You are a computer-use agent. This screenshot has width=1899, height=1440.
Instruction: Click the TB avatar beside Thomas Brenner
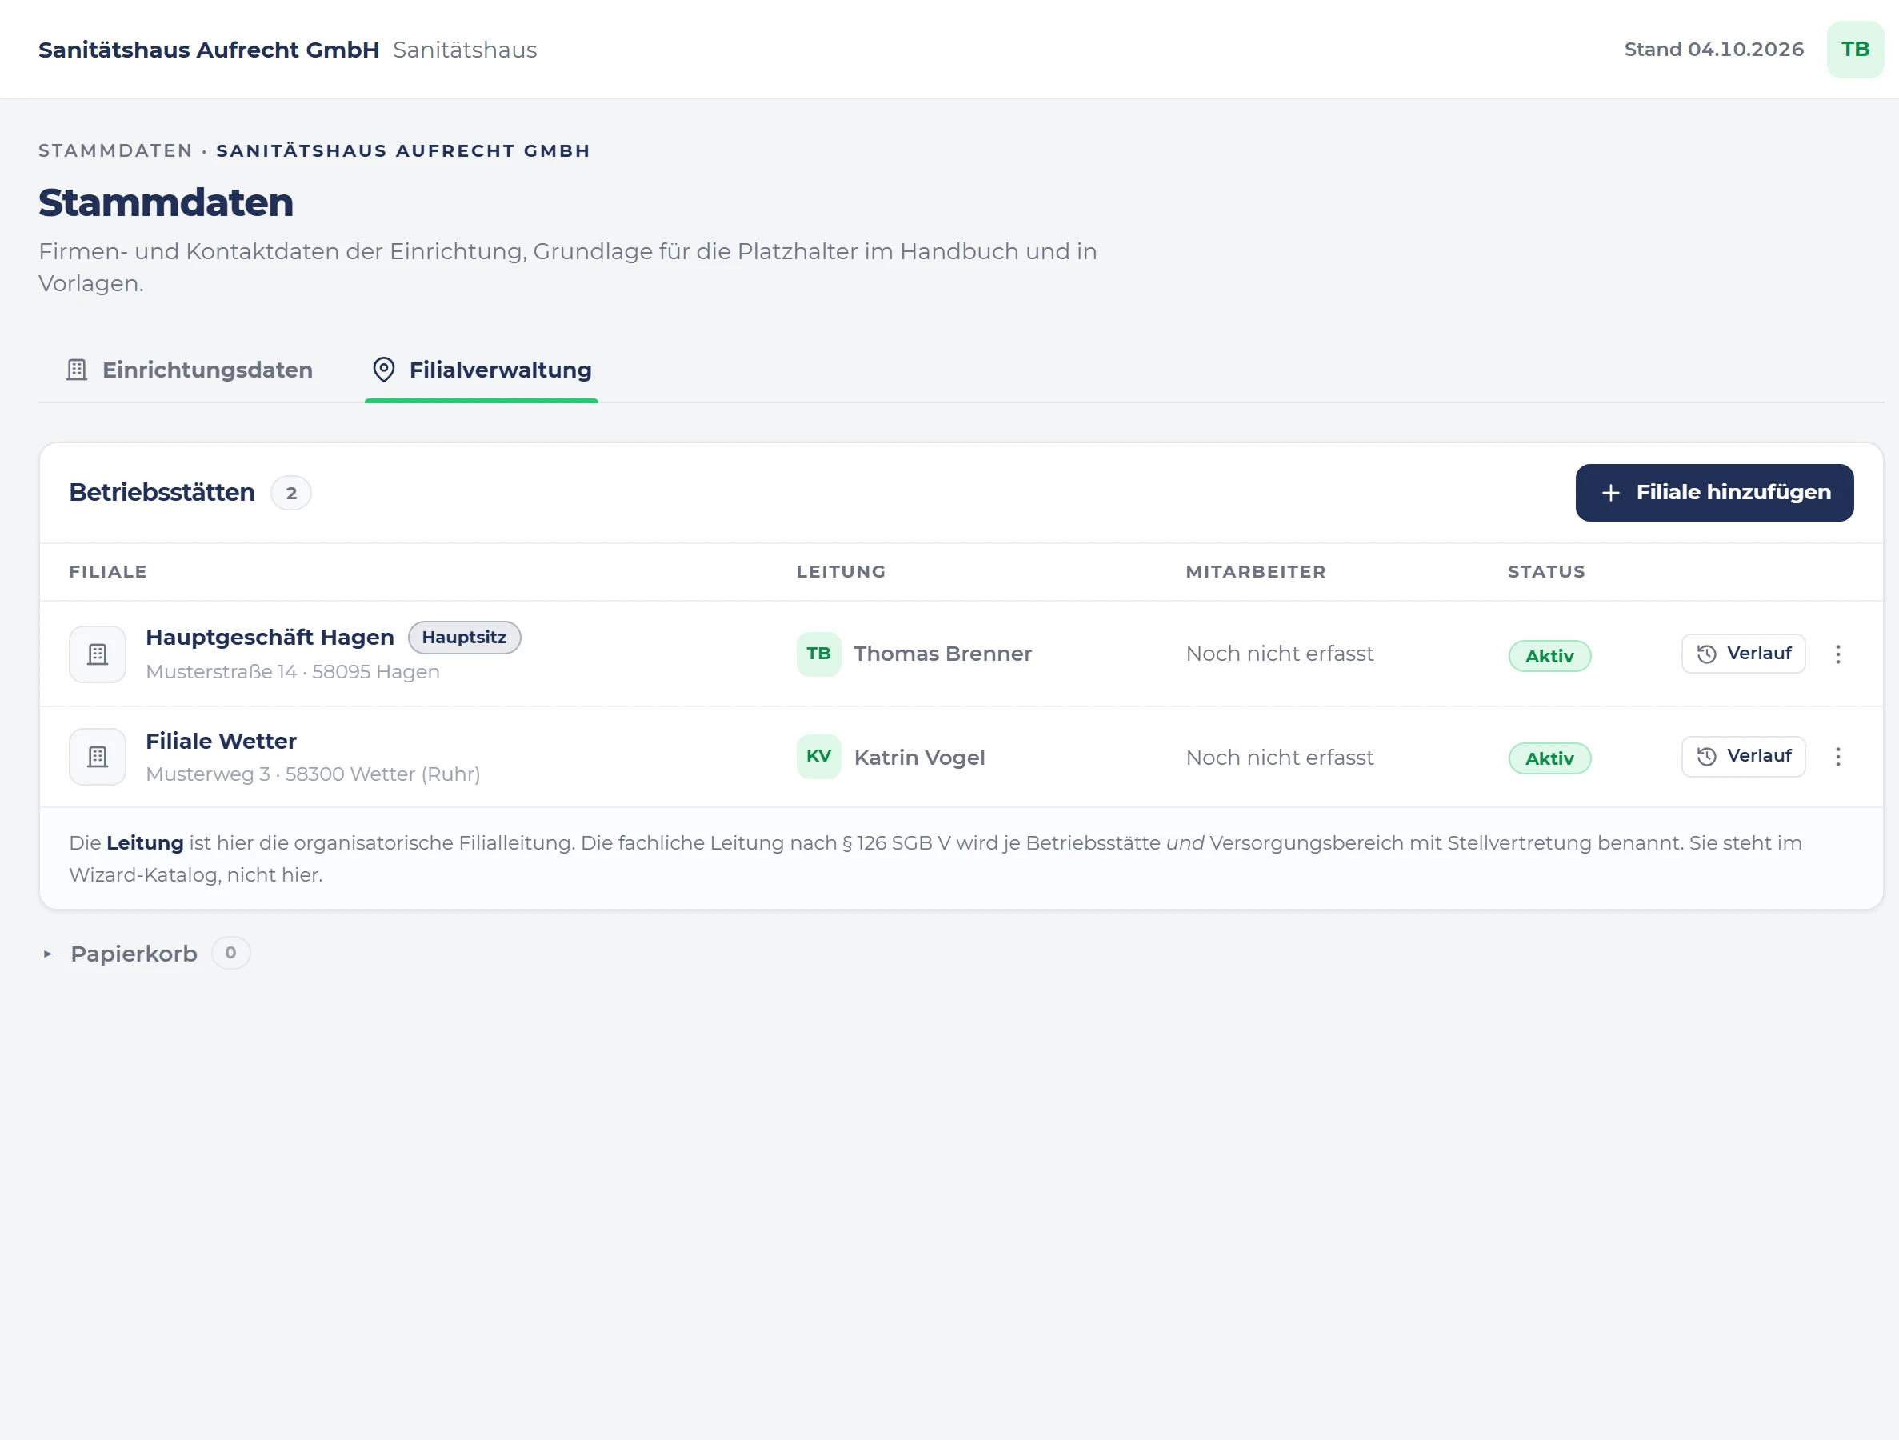coord(818,654)
